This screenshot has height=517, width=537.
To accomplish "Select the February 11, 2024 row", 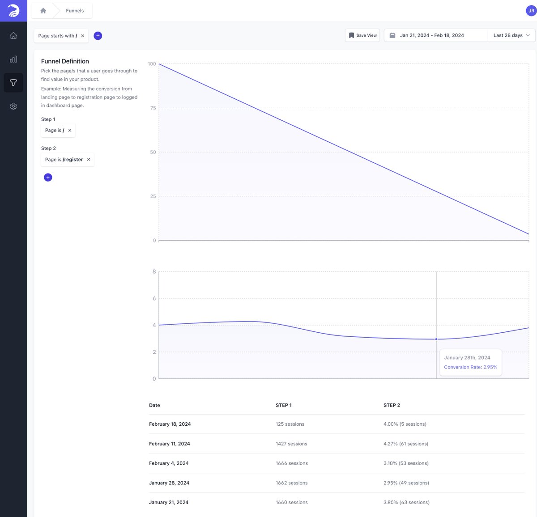I will point(337,444).
